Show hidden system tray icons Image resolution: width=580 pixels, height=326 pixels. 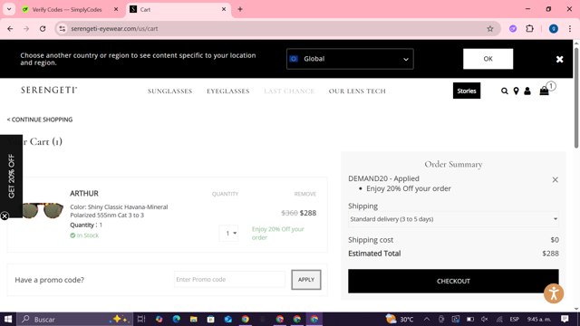coord(427,319)
